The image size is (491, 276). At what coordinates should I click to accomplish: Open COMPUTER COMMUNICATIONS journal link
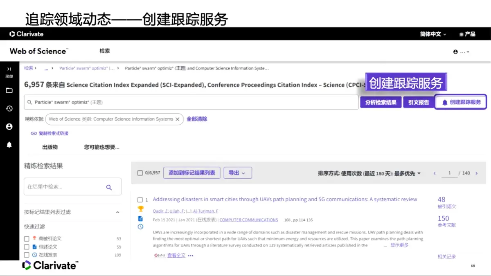(x=249, y=220)
